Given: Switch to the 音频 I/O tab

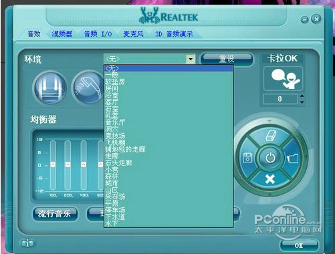Looking at the screenshot, I should click(x=98, y=34).
